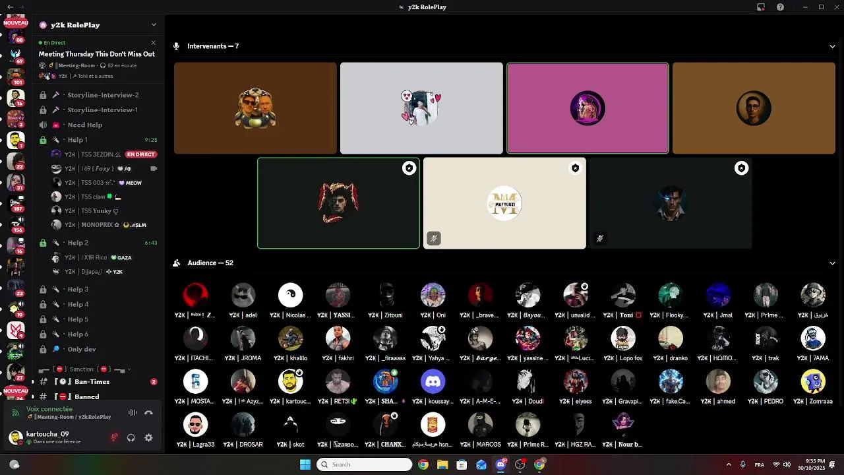The width and height of the screenshot is (844, 475).
Task: Click the taskbar Search box
Action: tap(364, 464)
